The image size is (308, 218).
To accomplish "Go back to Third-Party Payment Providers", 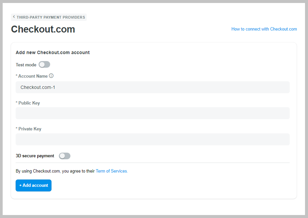I will coord(49,17).
